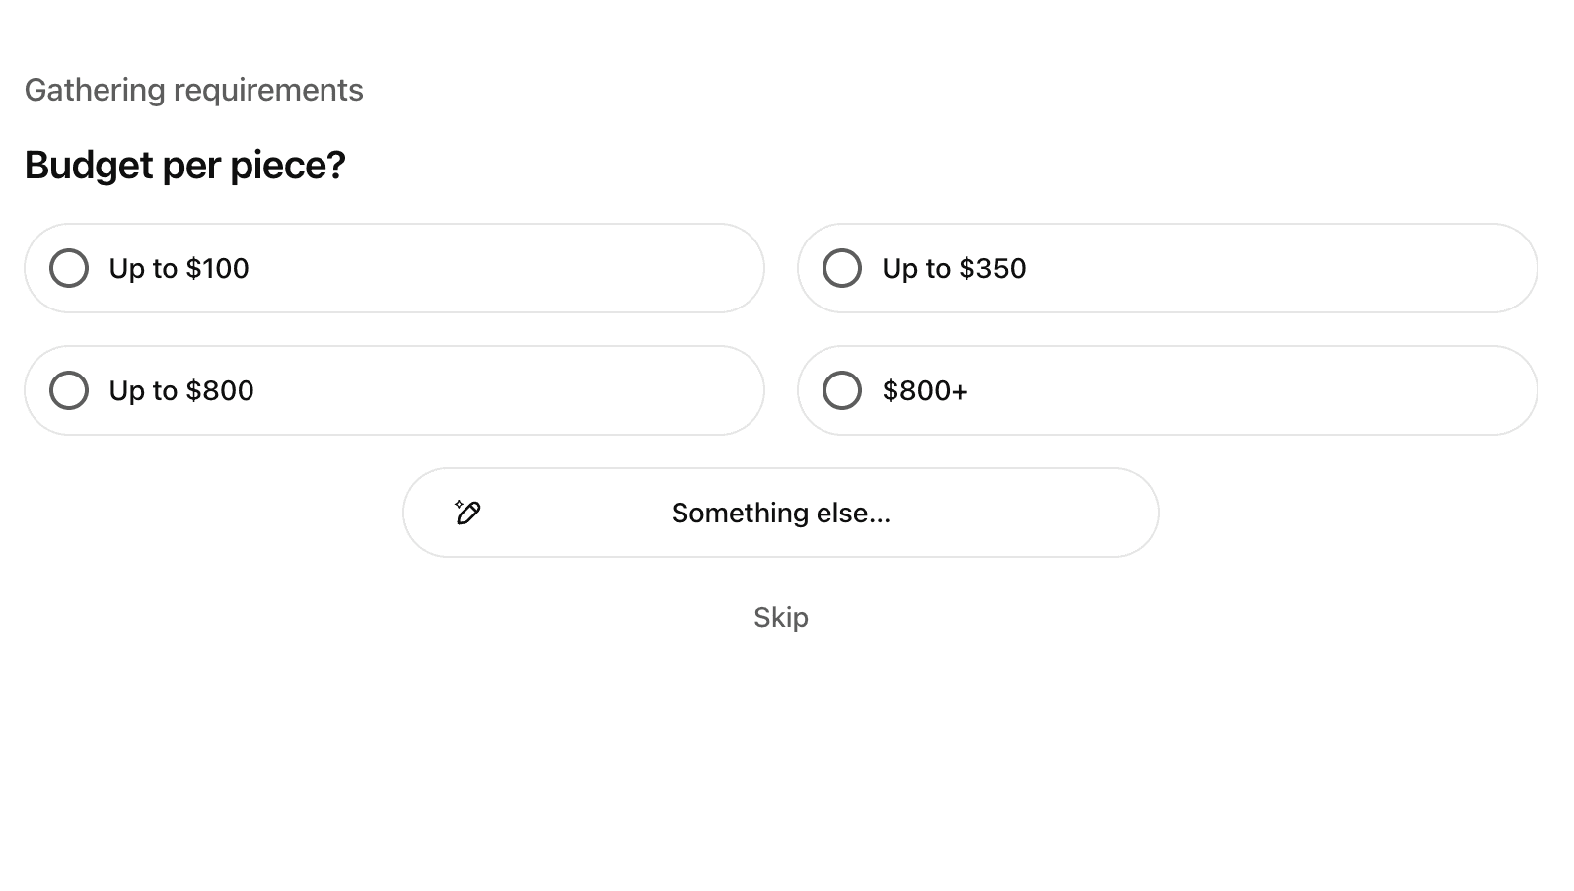Select the Up to $800 radio button

pos(69,390)
